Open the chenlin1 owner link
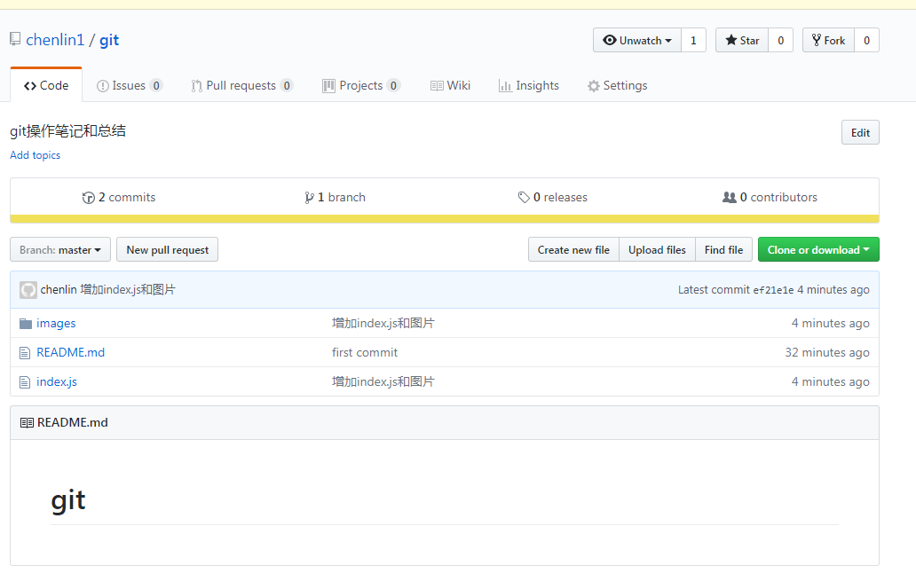This screenshot has width=916, height=581. [x=55, y=40]
